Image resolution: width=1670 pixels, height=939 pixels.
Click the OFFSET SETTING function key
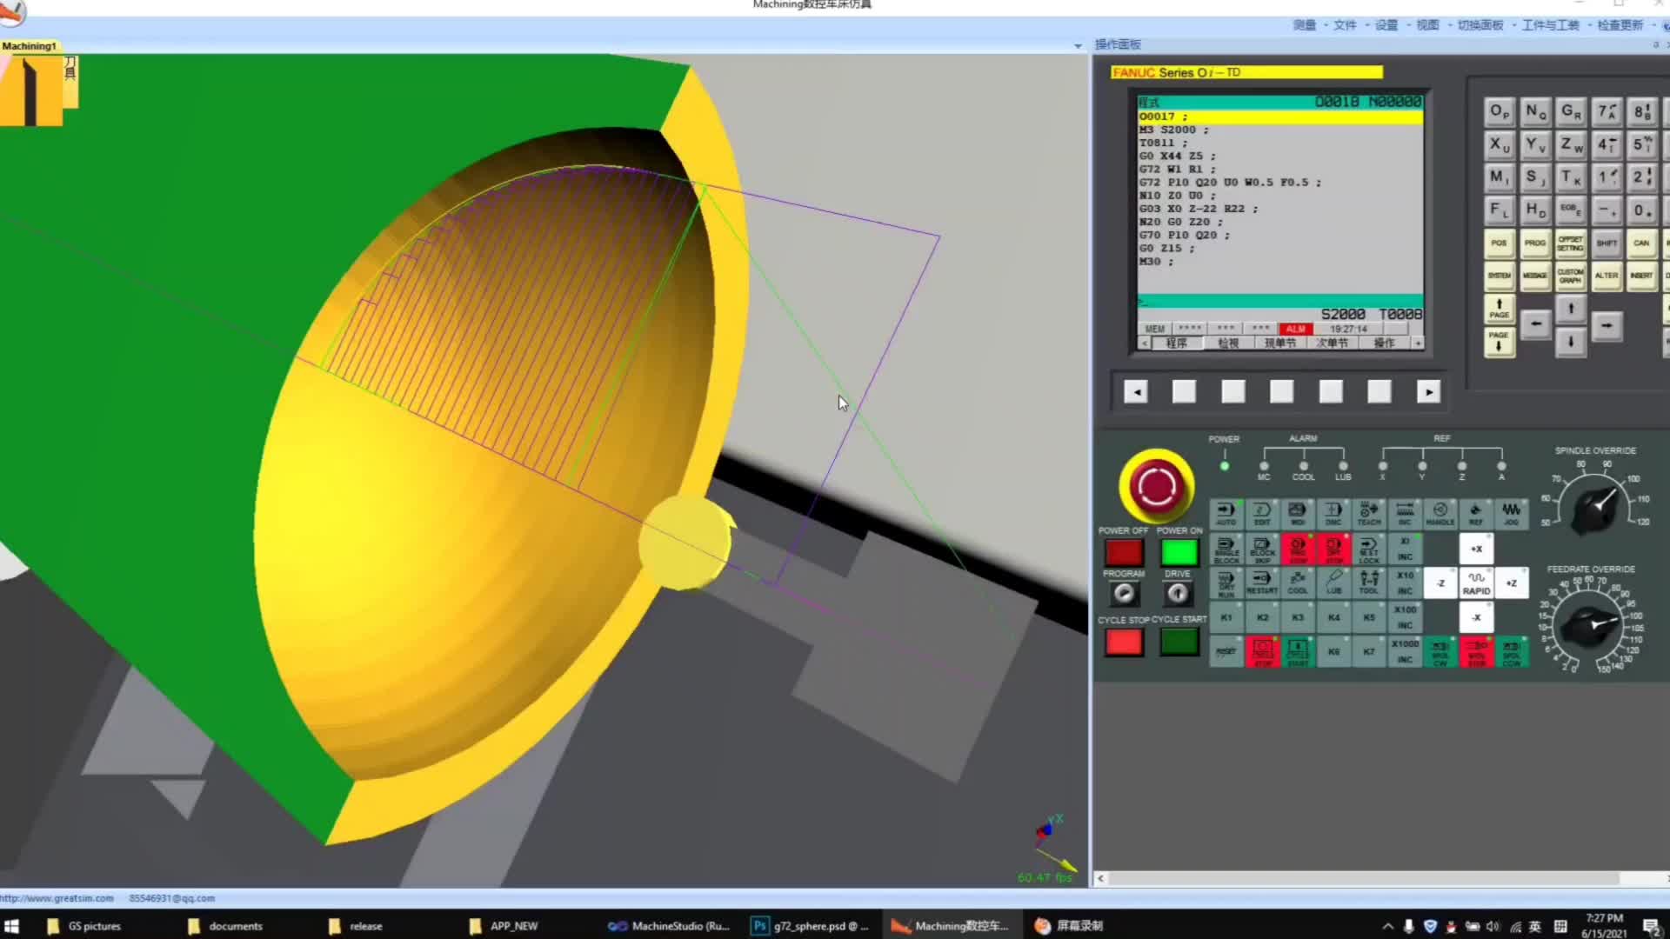(x=1570, y=243)
